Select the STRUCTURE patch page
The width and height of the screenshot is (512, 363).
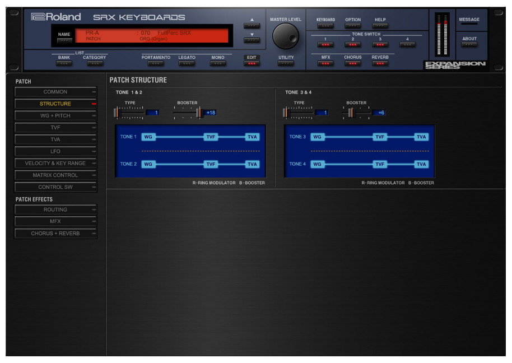pyautogui.click(x=55, y=104)
